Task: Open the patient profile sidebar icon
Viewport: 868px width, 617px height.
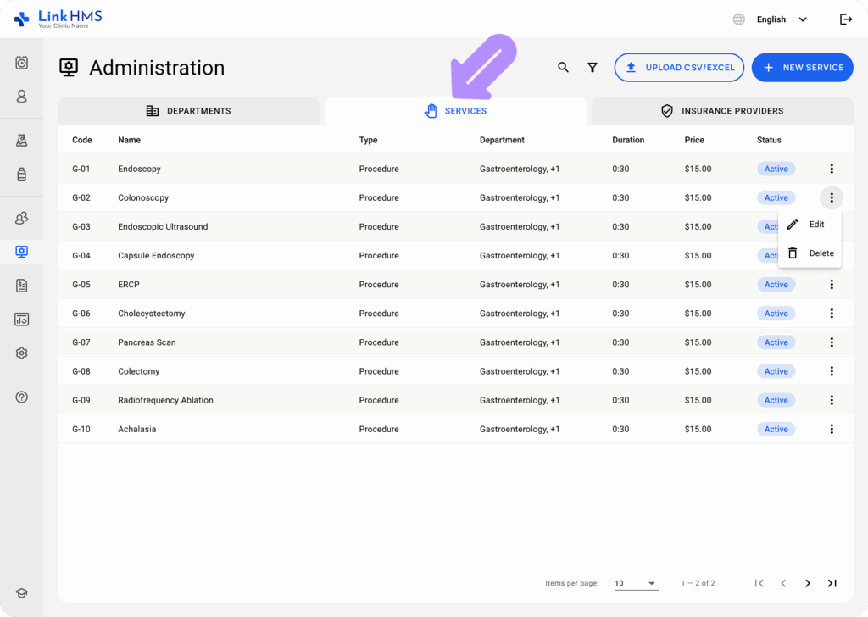Action: 22,97
